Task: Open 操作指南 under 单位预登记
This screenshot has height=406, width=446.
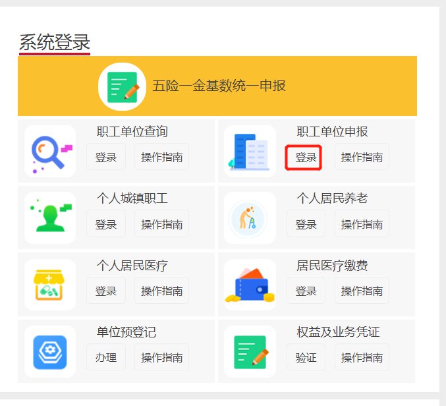Action: coord(161,357)
